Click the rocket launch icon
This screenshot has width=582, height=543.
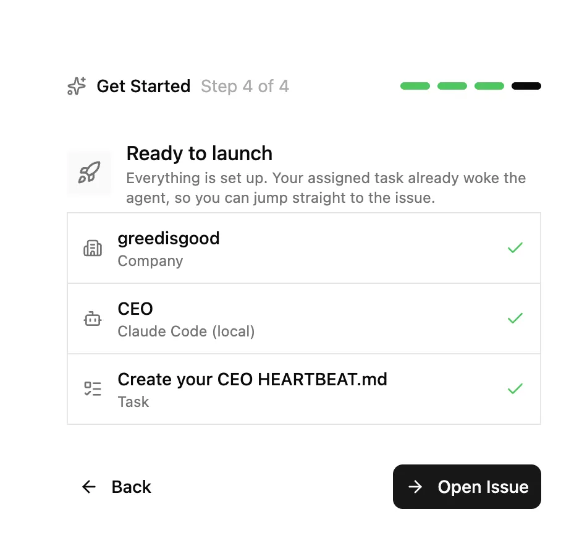click(x=89, y=173)
